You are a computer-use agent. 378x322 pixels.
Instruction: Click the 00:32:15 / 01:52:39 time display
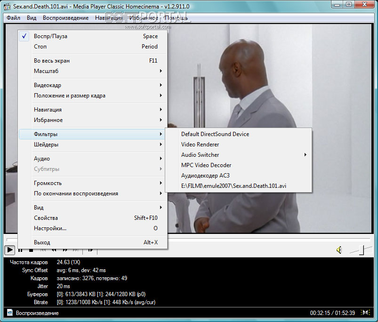click(332, 313)
